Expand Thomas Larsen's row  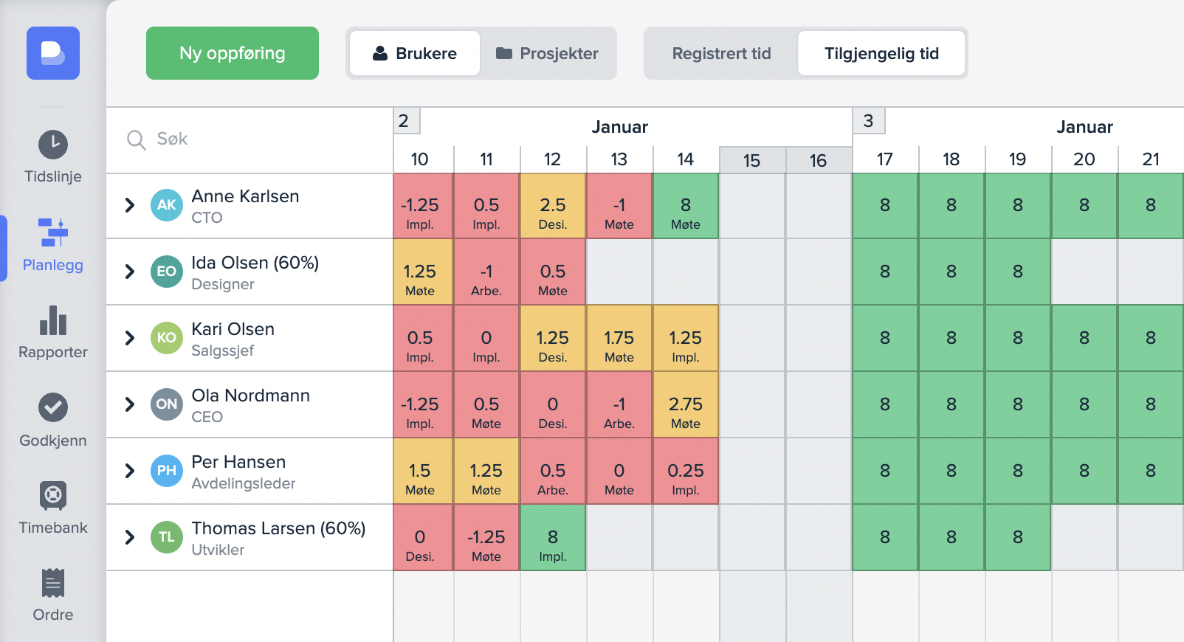[x=130, y=537]
